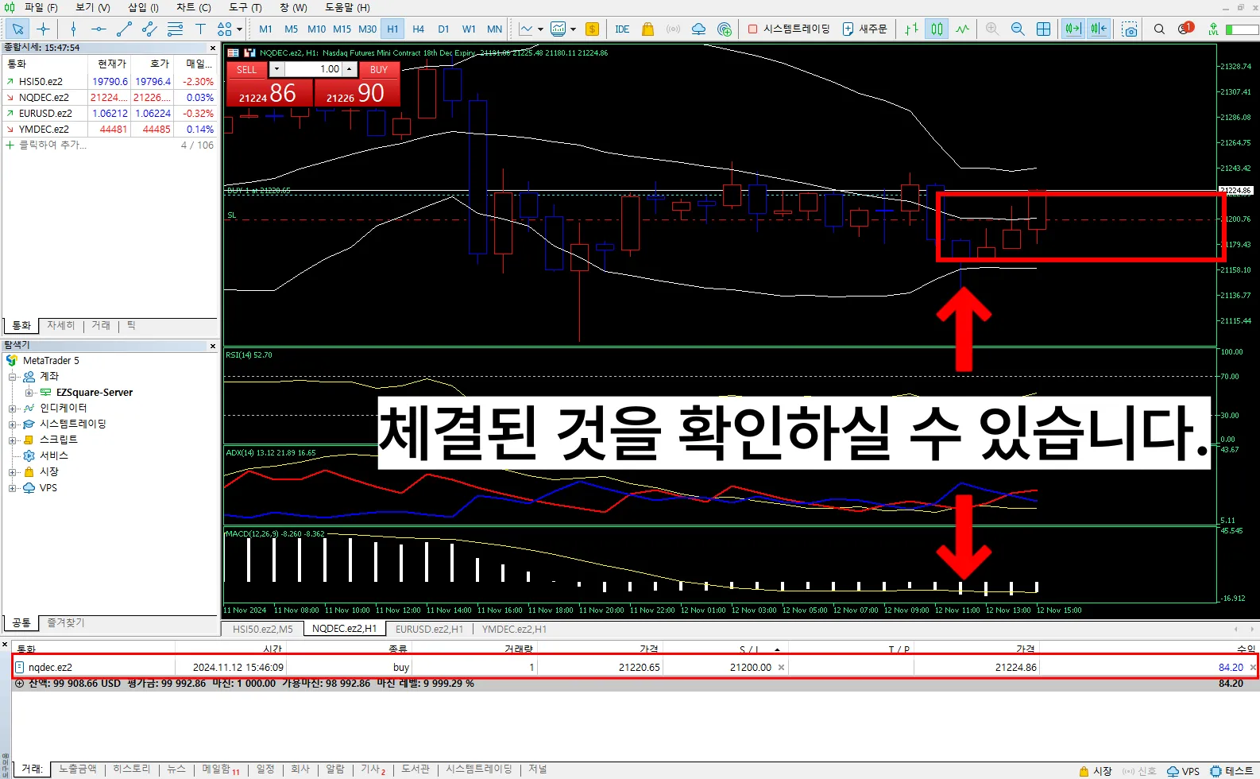
Task: Open the volume dropdown arrow beside SELL
Action: click(x=276, y=69)
